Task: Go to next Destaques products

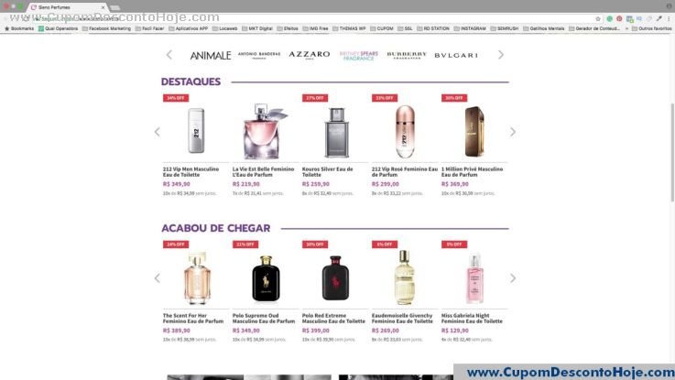Action: pyautogui.click(x=513, y=132)
